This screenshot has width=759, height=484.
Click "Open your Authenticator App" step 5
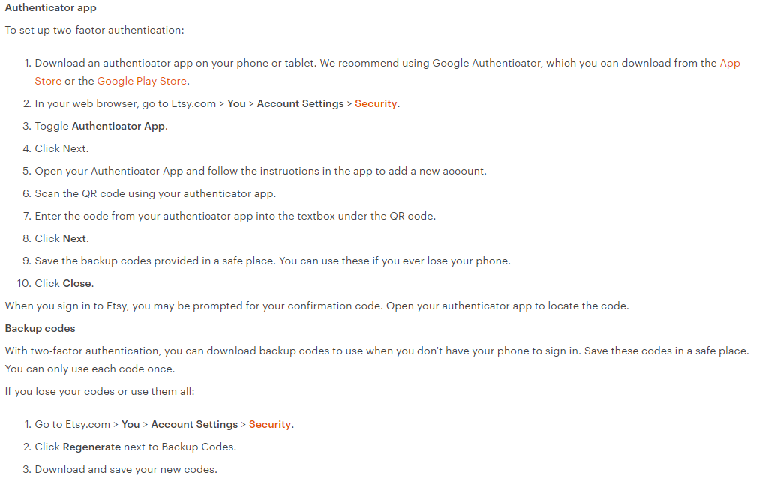click(x=260, y=171)
